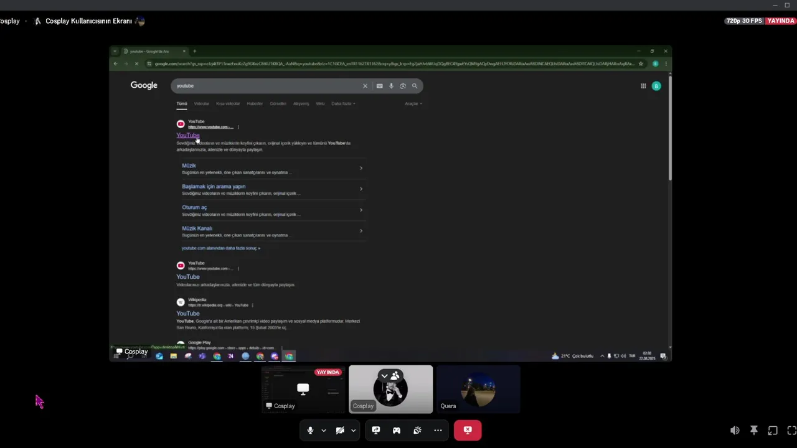Clear the search query with X

click(365, 86)
